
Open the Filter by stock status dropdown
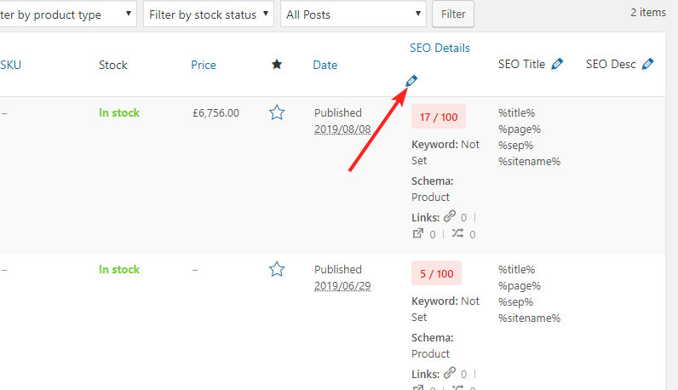(208, 14)
